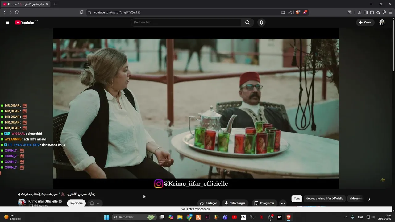The height and width of the screenshot is (222, 395).
Task: Select Source : Krimo iifar Officielle chip
Action: coord(325,199)
